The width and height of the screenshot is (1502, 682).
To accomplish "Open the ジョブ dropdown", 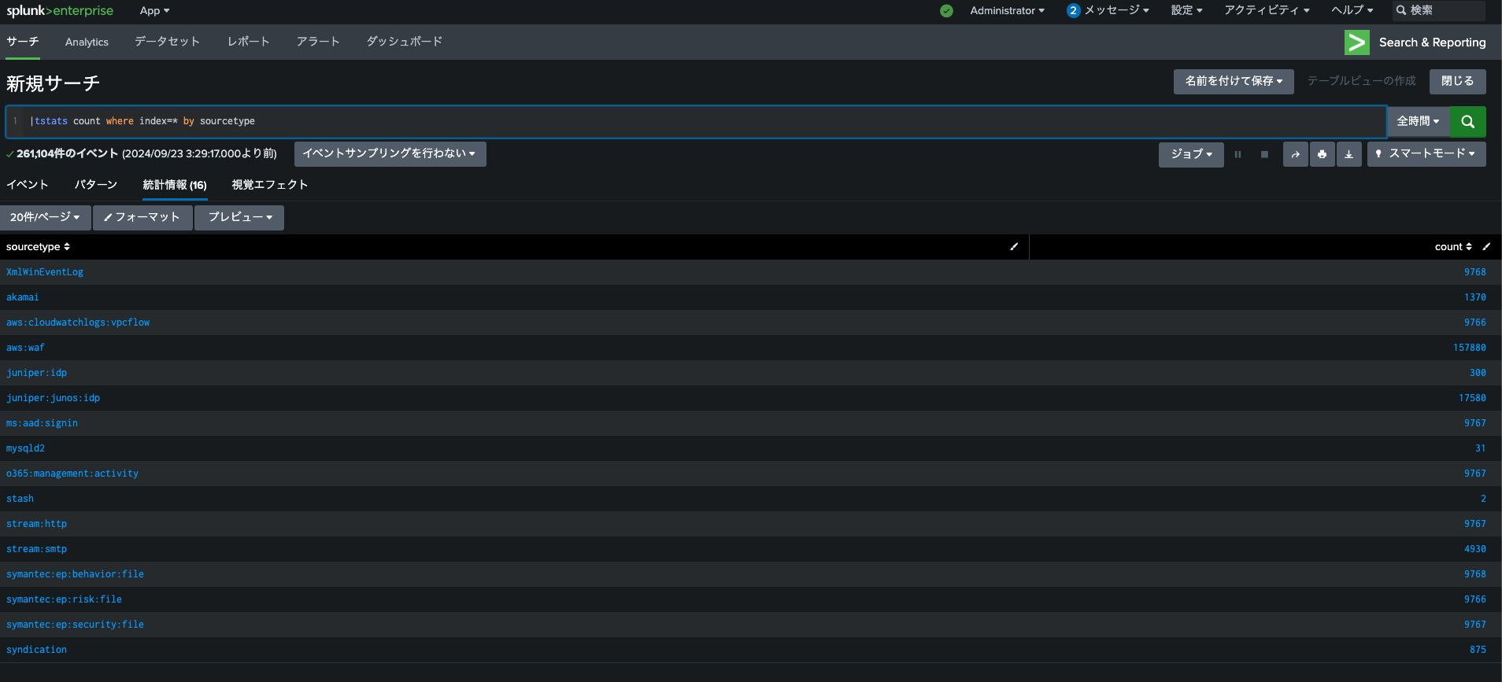I will pos(1191,154).
